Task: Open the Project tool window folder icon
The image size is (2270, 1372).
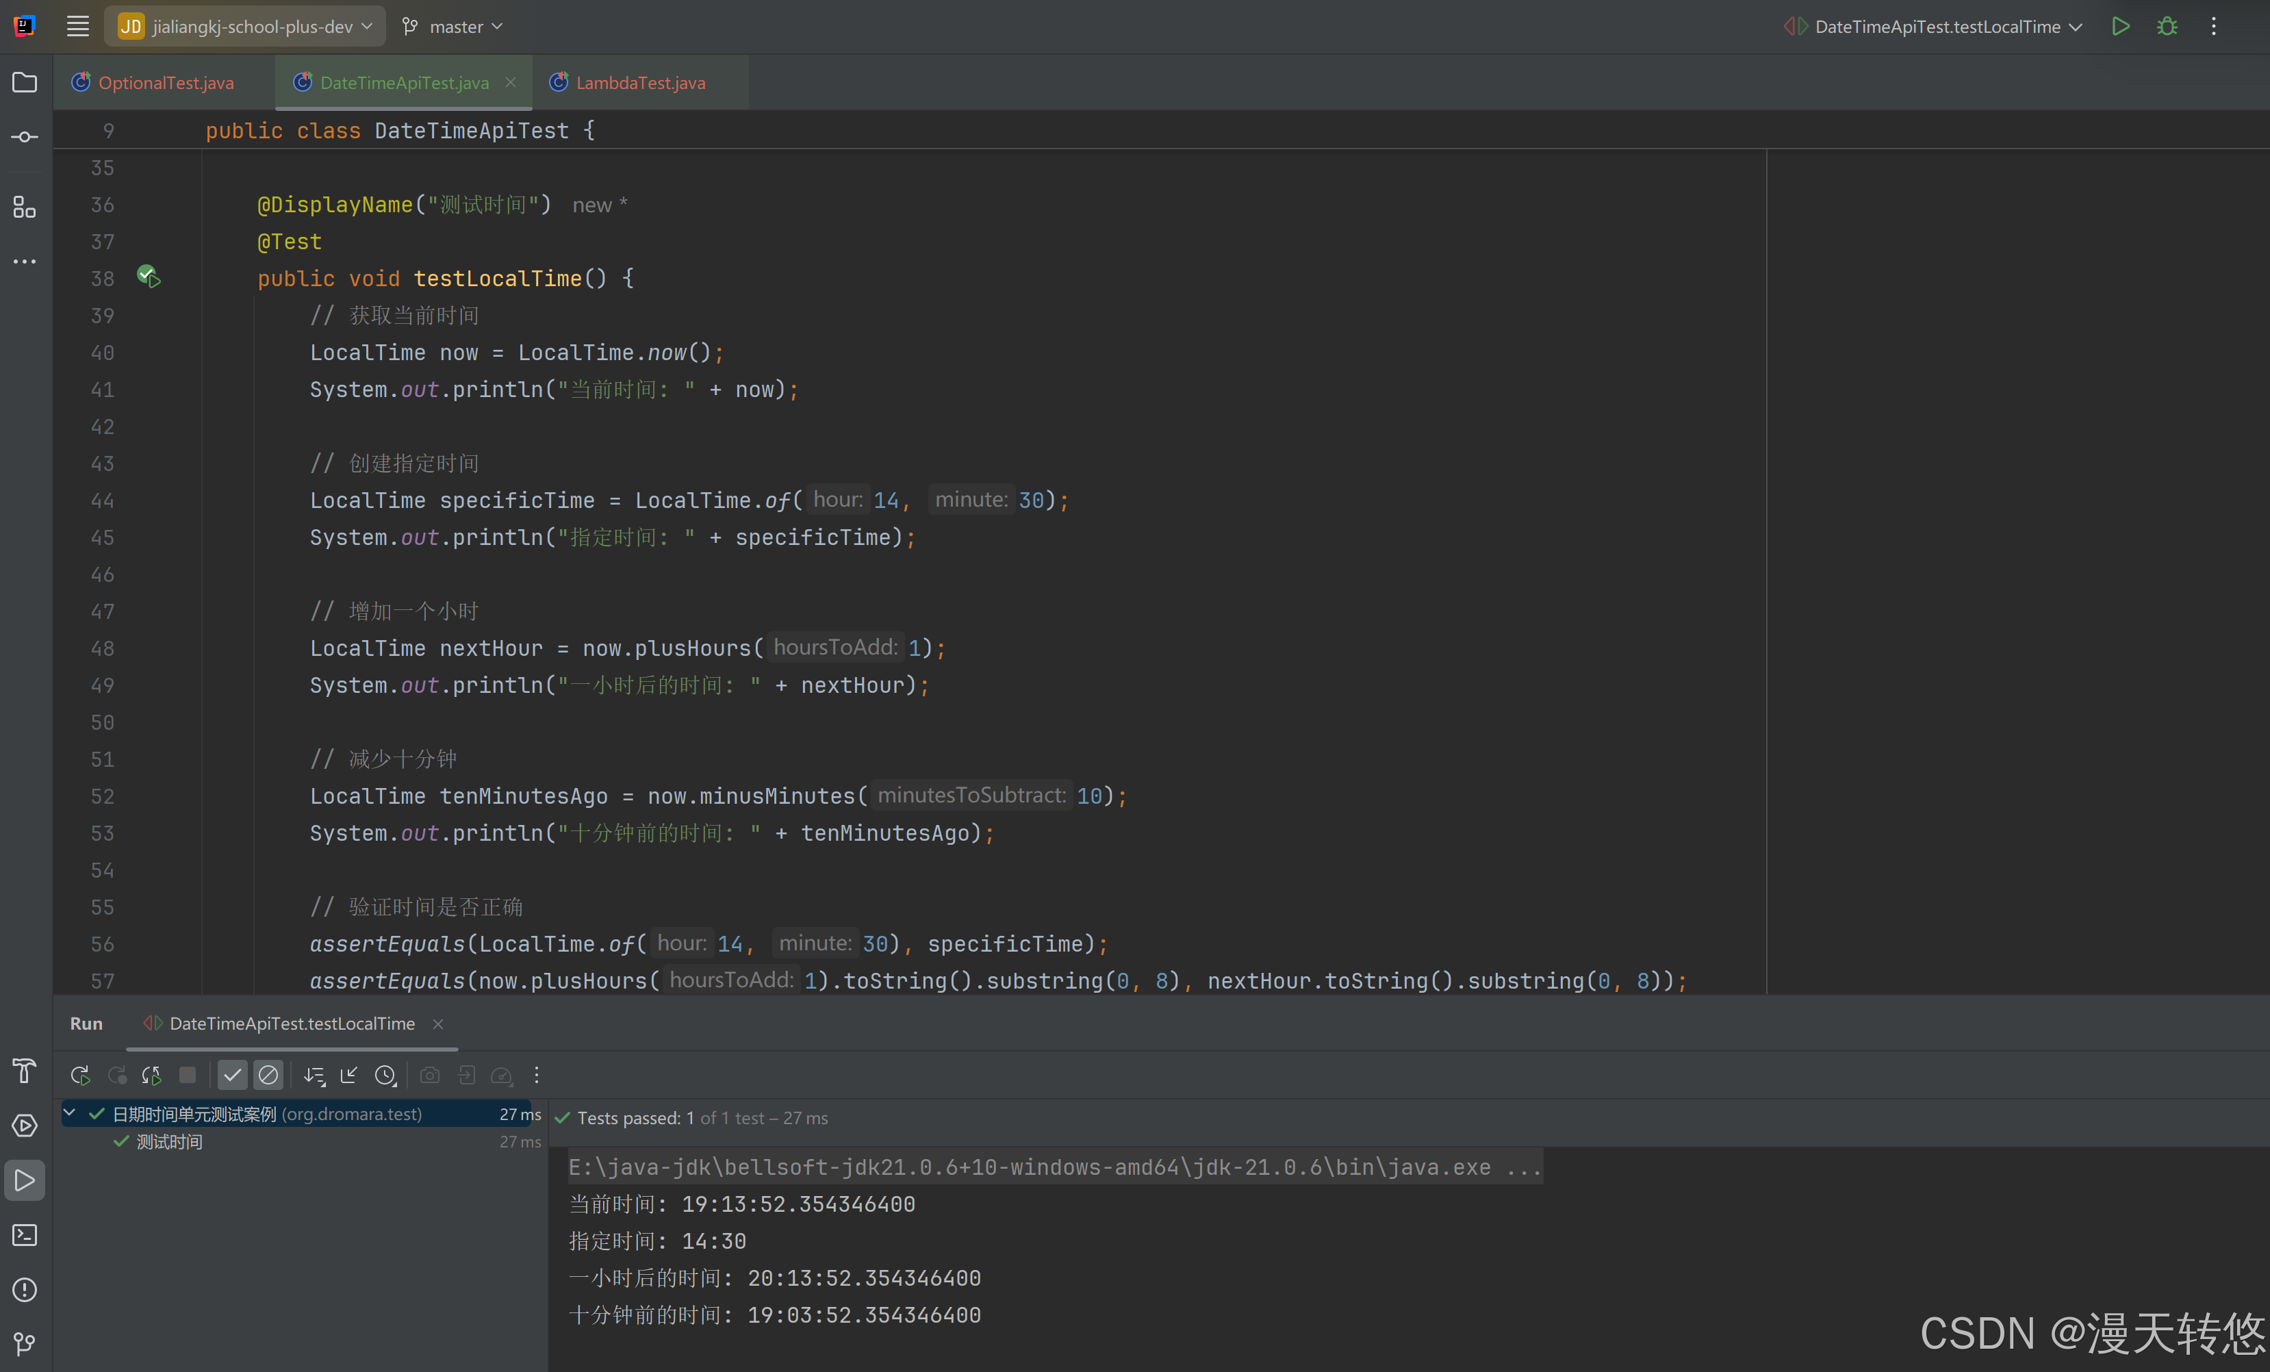Action: pos(25,82)
